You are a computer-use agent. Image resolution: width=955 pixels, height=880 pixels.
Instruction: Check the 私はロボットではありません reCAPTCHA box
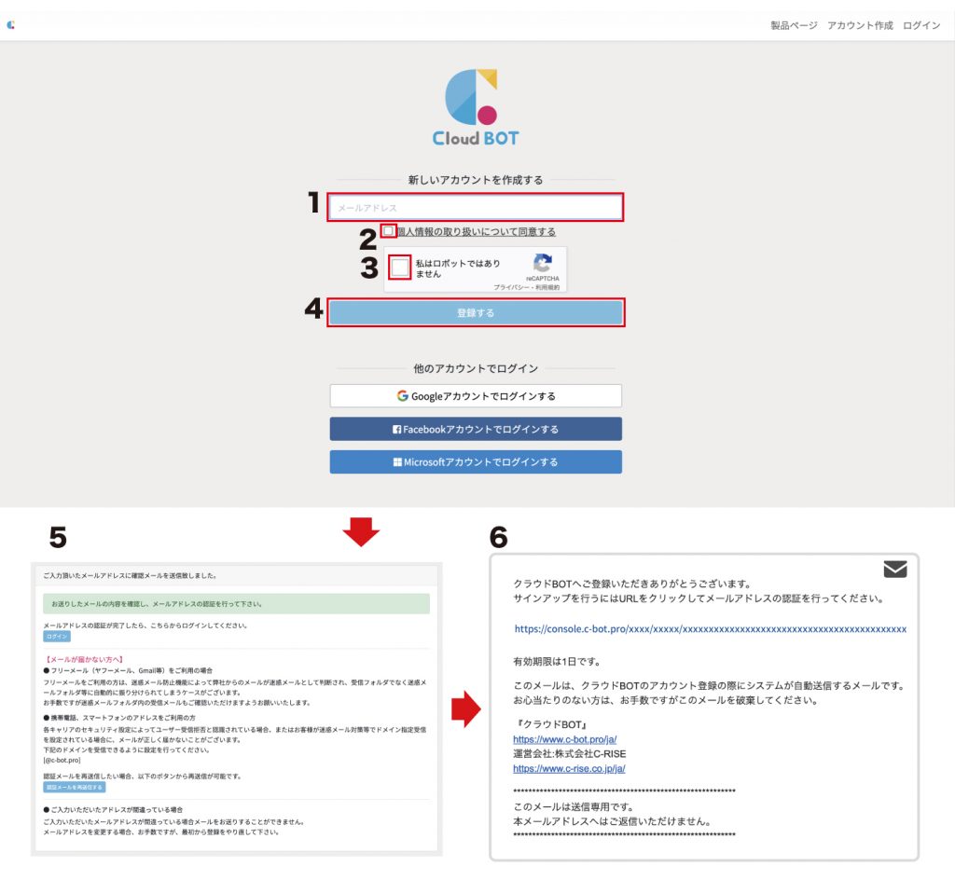(x=400, y=268)
